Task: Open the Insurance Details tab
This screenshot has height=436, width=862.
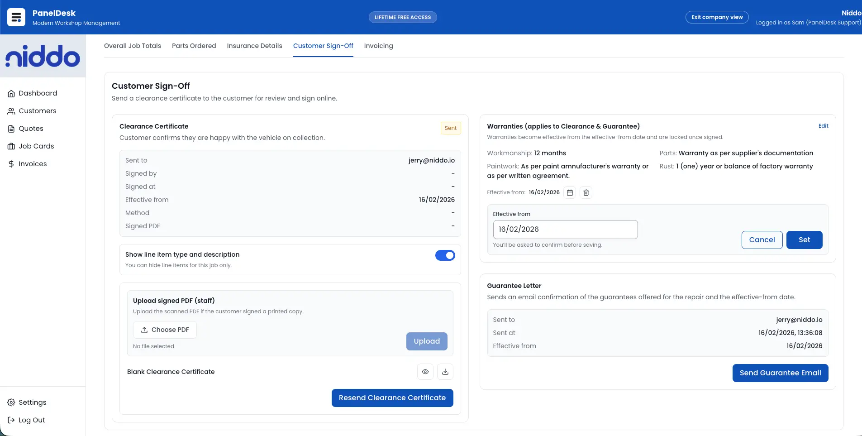Action: point(254,46)
